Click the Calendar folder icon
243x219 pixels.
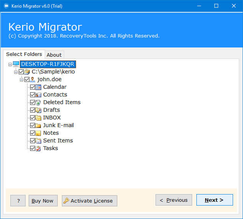coord(38,87)
